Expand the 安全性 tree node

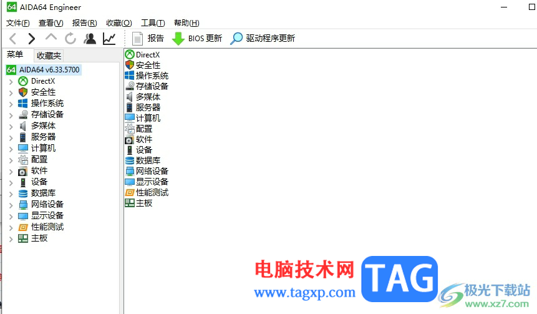tap(11, 93)
